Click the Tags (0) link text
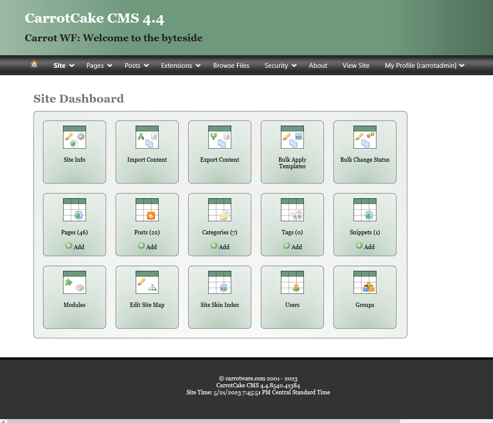The width and height of the screenshot is (493, 423). coord(293,232)
